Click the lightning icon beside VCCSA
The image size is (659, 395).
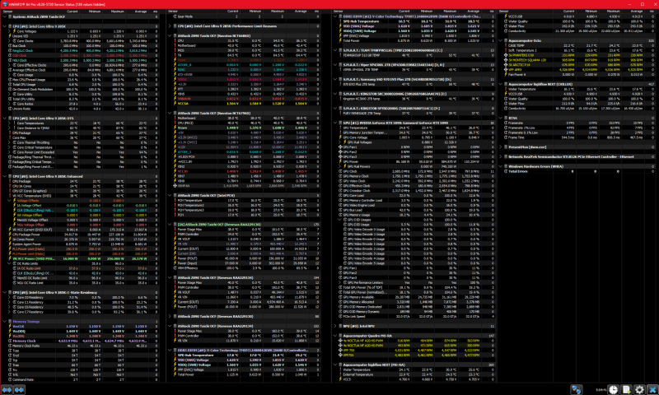[x=175, y=103]
